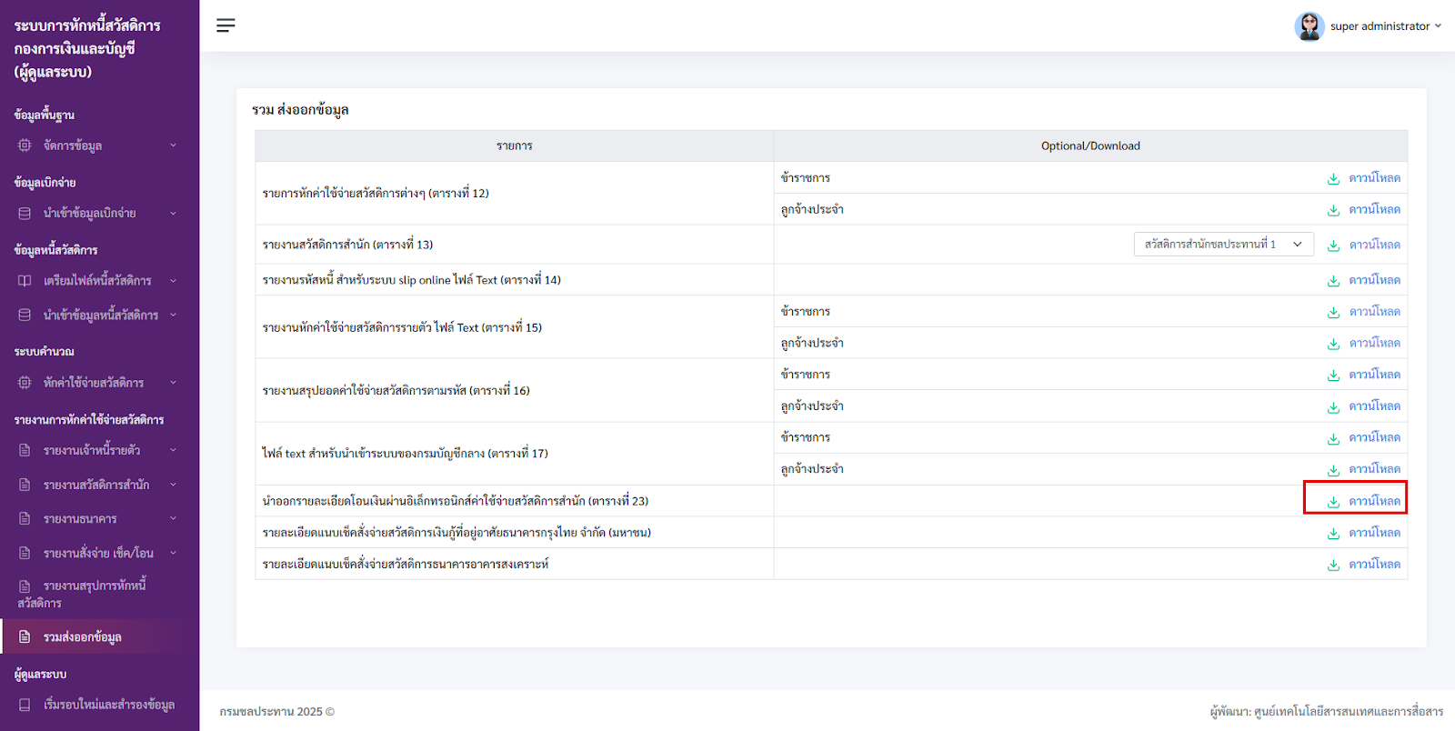Click the เตรียมไฟล์หนี้สวัสดิการ book icon
The height and width of the screenshot is (731, 1455).
[x=25, y=281]
